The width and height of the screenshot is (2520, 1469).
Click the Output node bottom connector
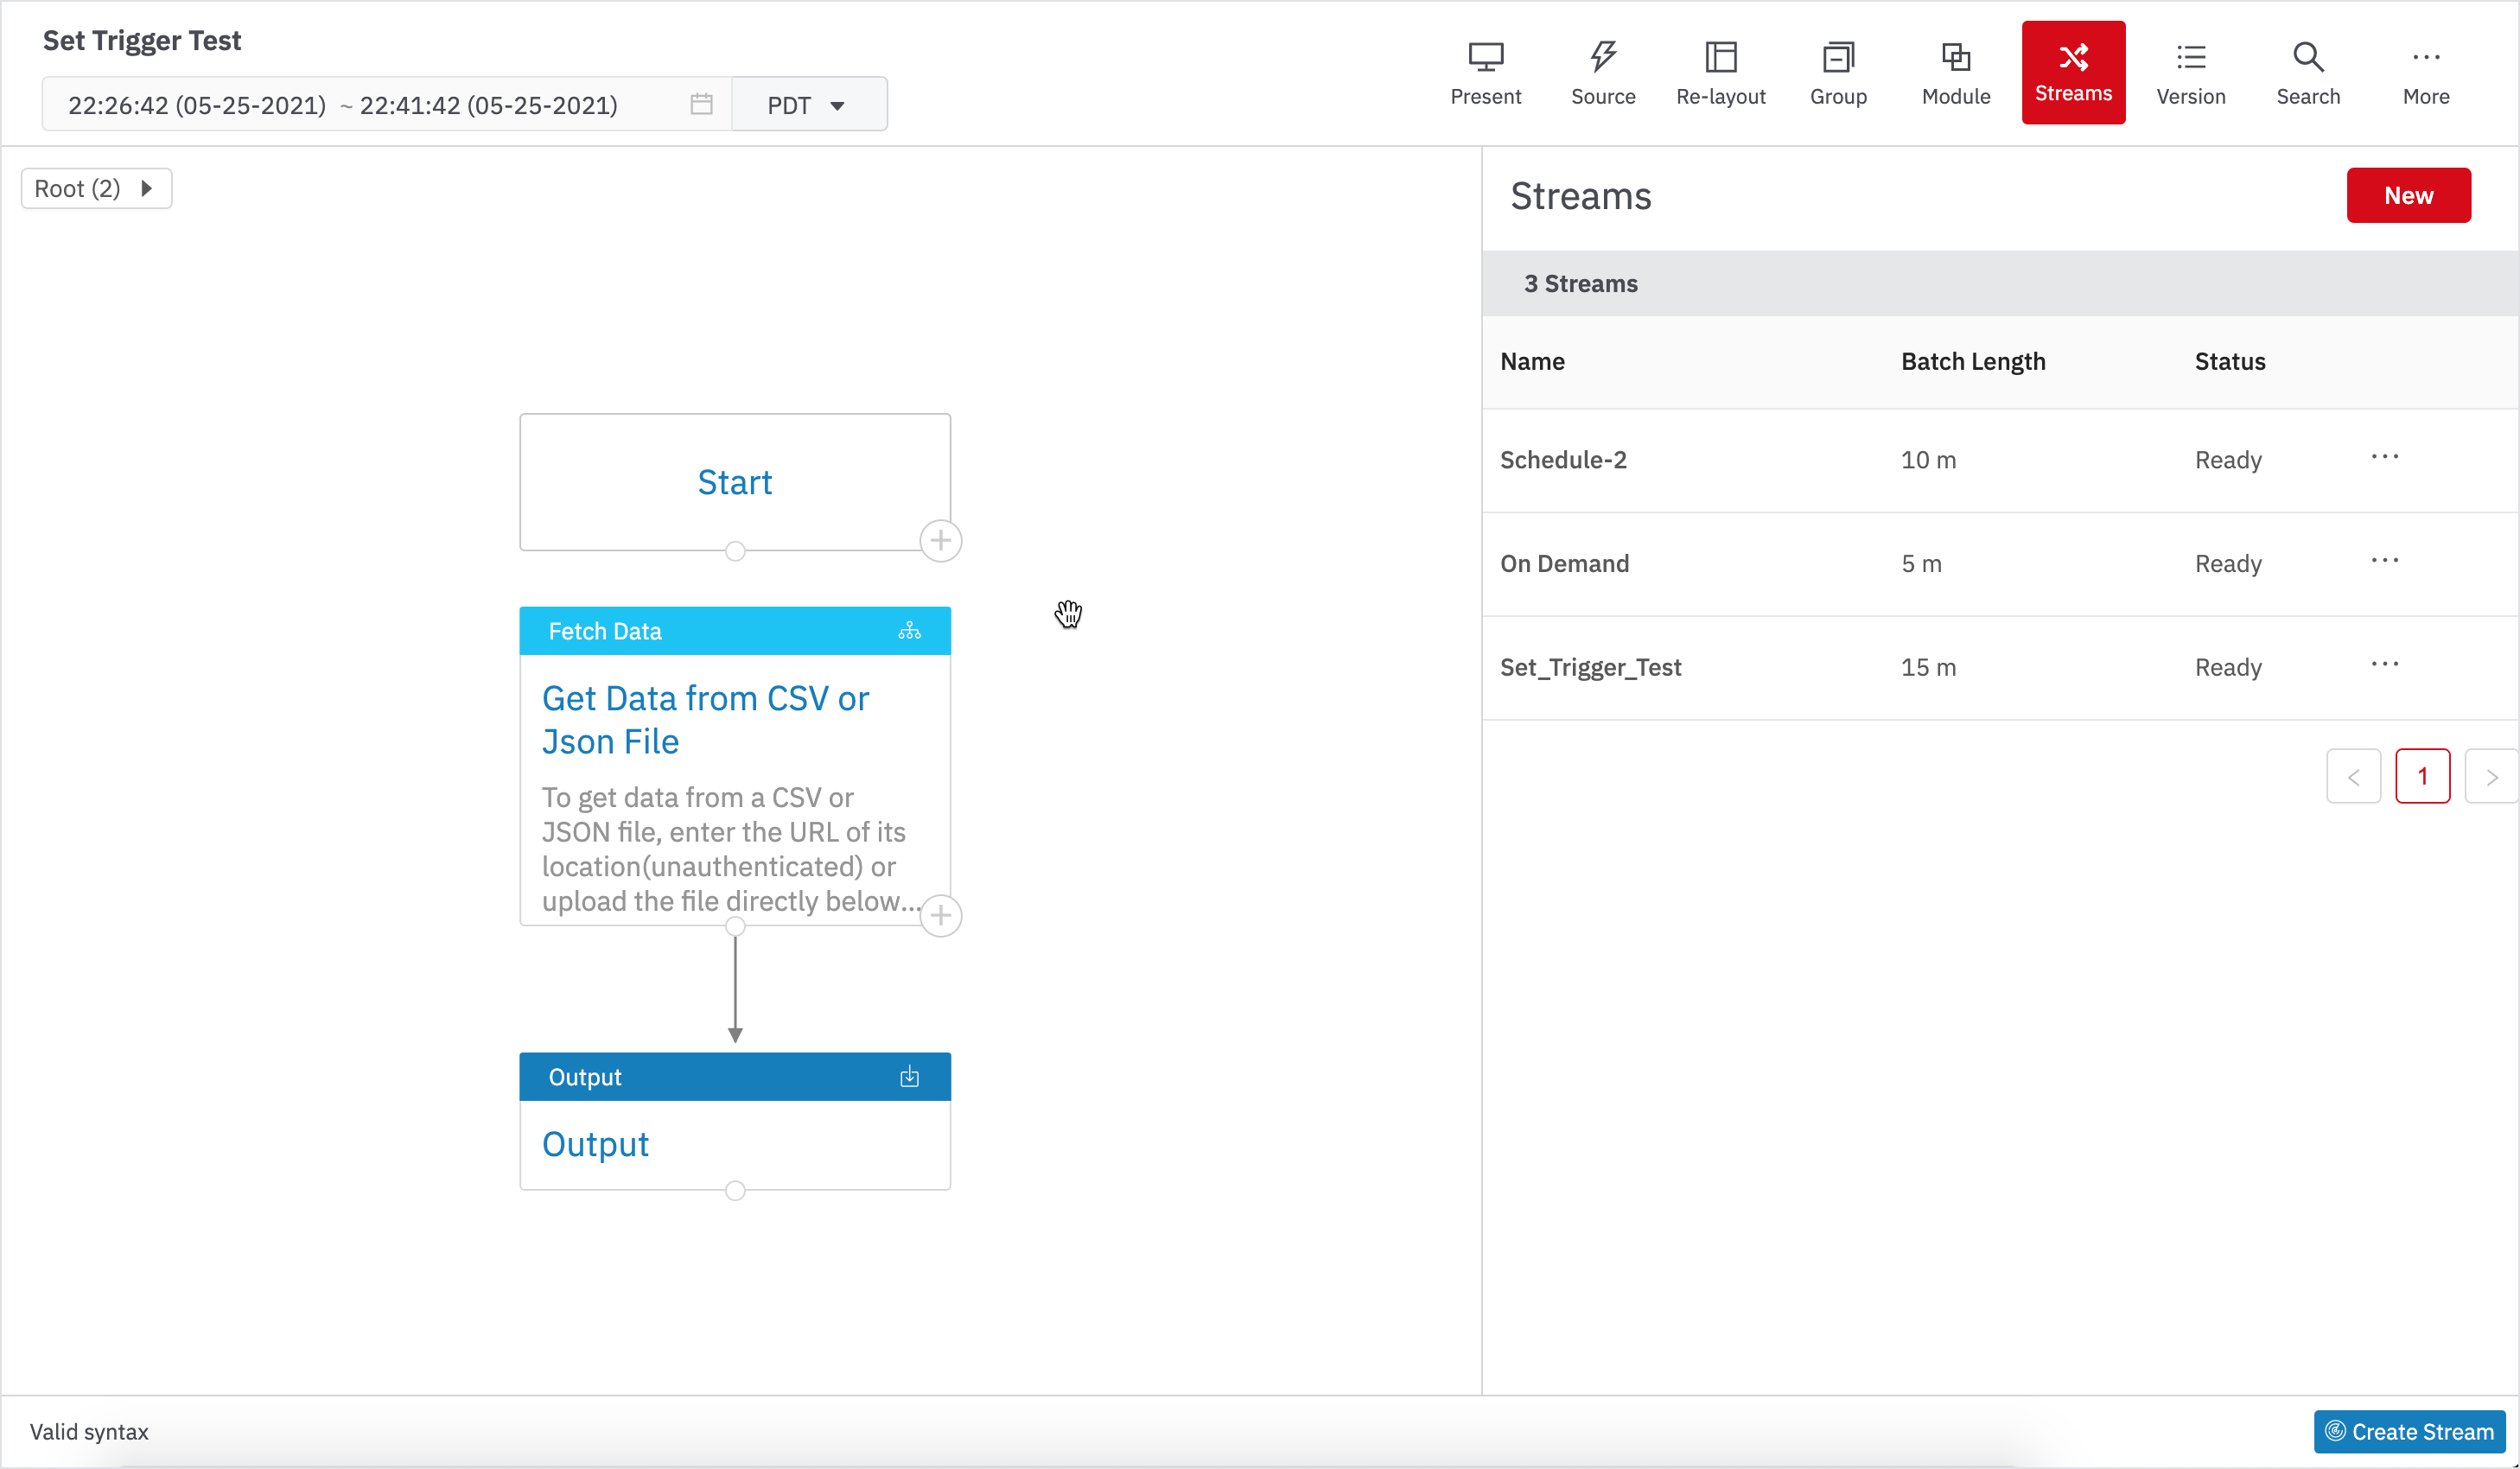[x=735, y=1190]
